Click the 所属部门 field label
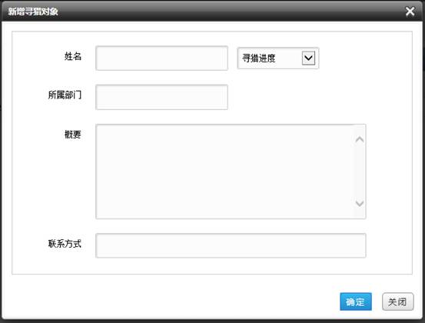This screenshot has width=425, height=323. click(x=65, y=95)
